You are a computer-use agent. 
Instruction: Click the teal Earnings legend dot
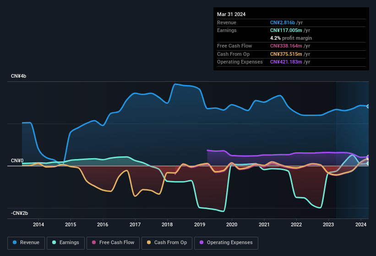point(54,243)
